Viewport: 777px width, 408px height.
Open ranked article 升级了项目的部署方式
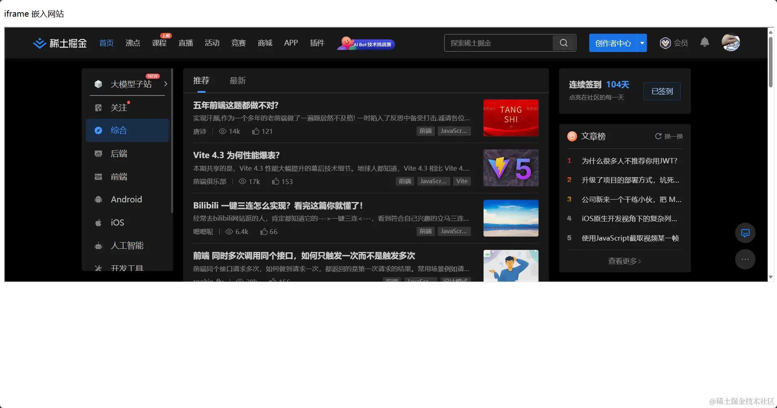(630, 180)
